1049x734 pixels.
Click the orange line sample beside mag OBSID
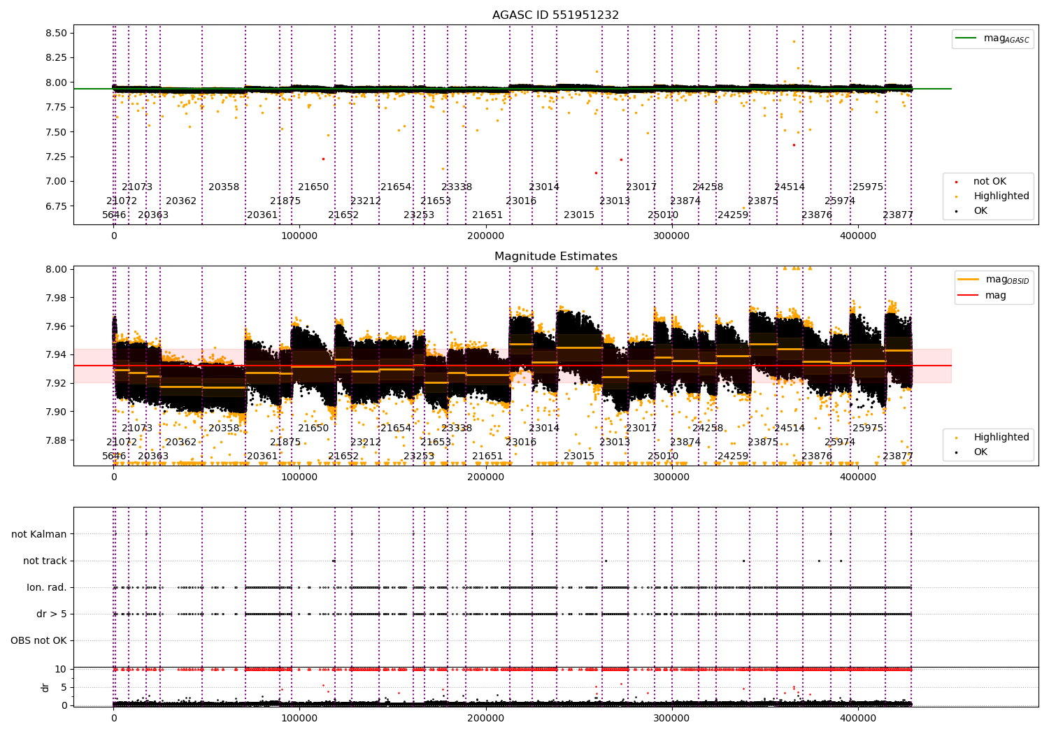click(x=969, y=280)
